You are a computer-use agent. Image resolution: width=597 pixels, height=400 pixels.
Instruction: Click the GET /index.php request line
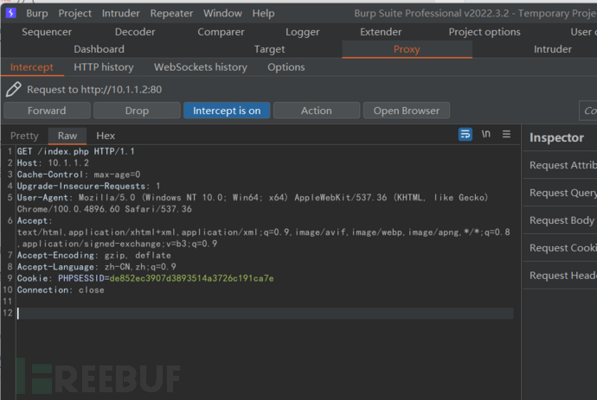(75, 151)
